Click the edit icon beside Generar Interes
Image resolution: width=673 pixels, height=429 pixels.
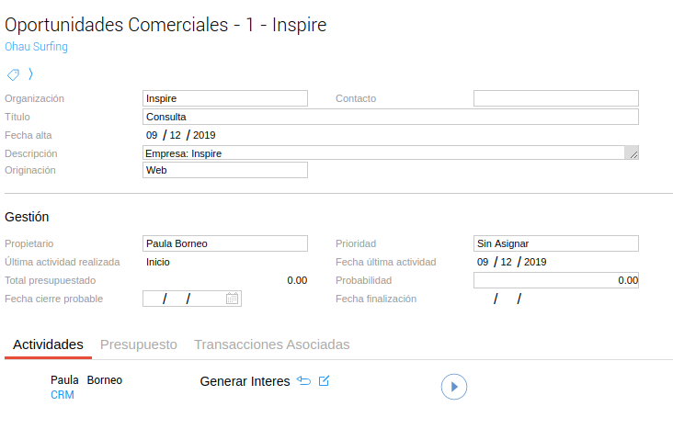tap(324, 381)
